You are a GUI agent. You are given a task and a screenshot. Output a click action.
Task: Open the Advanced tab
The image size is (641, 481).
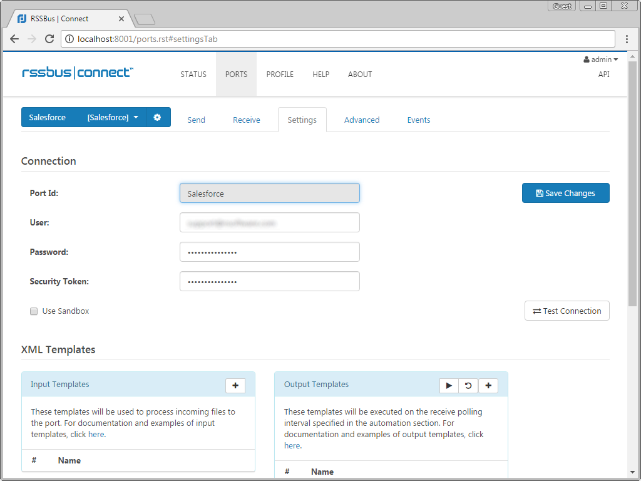pyautogui.click(x=362, y=120)
